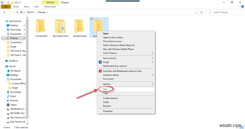
Task: Open the File tab
Action: coord(6,7)
